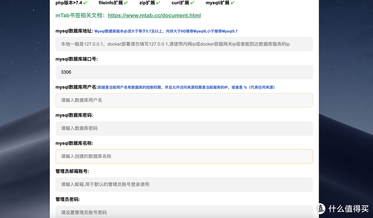Click the checkmark next to mysqli扩展
Viewport: 373px width, 218px height.
[x=232, y=3]
